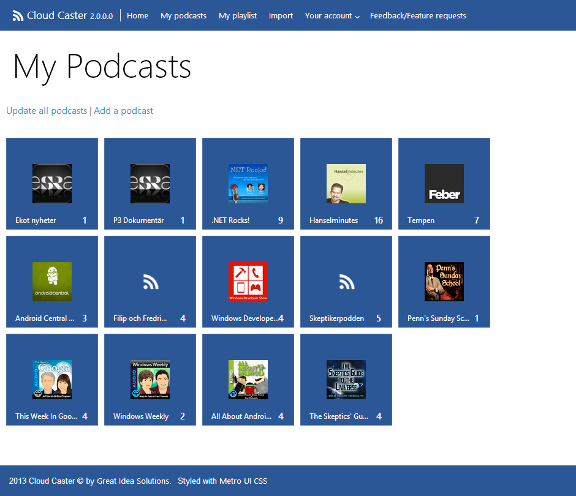Open the Ekot nyheter podcast artwork
Image resolution: width=576 pixels, height=496 pixels.
(x=52, y=184)
